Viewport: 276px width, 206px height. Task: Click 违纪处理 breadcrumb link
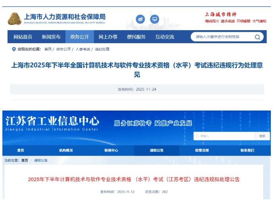click(102, 50)
